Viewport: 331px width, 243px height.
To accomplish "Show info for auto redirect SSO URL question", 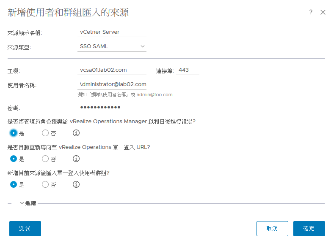I will tap(76, 159).
